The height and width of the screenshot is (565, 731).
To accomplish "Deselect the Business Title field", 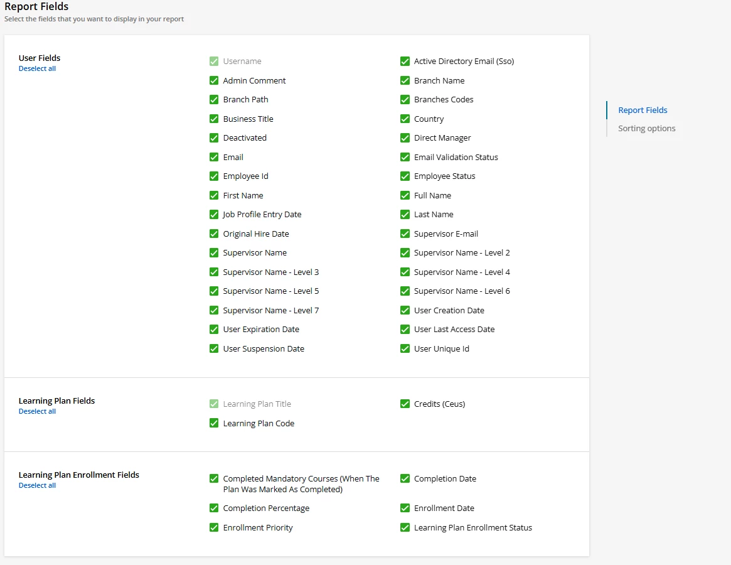I will [214, 119].
